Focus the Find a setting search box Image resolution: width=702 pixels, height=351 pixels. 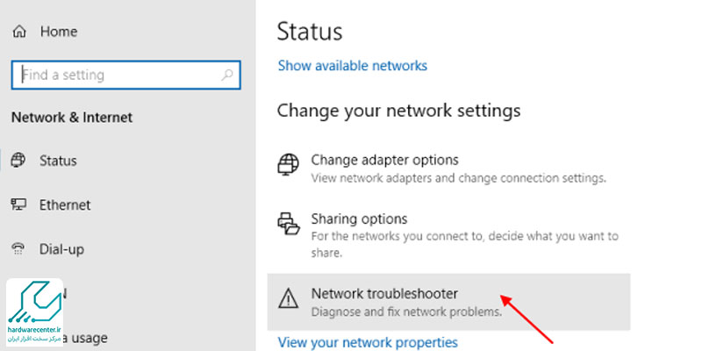tap(125, 75)
